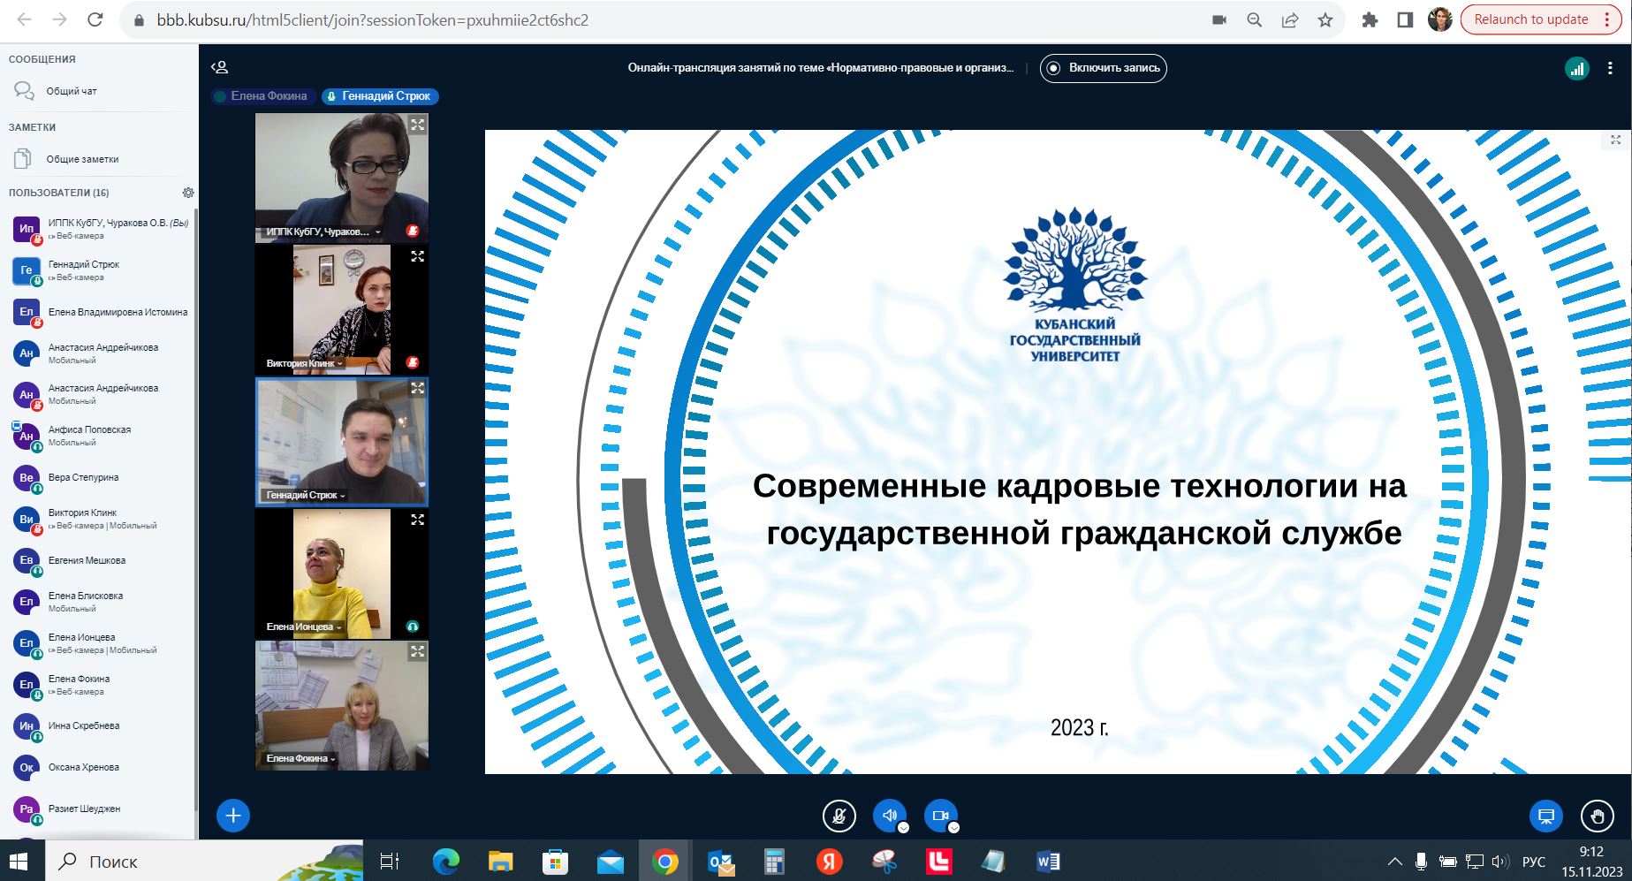Image resolution: width=1632 pixels, height=881 pixels.
Task: Select user ИППК КубГУ, Чуракова О.В.
Action: click(99, 229)
